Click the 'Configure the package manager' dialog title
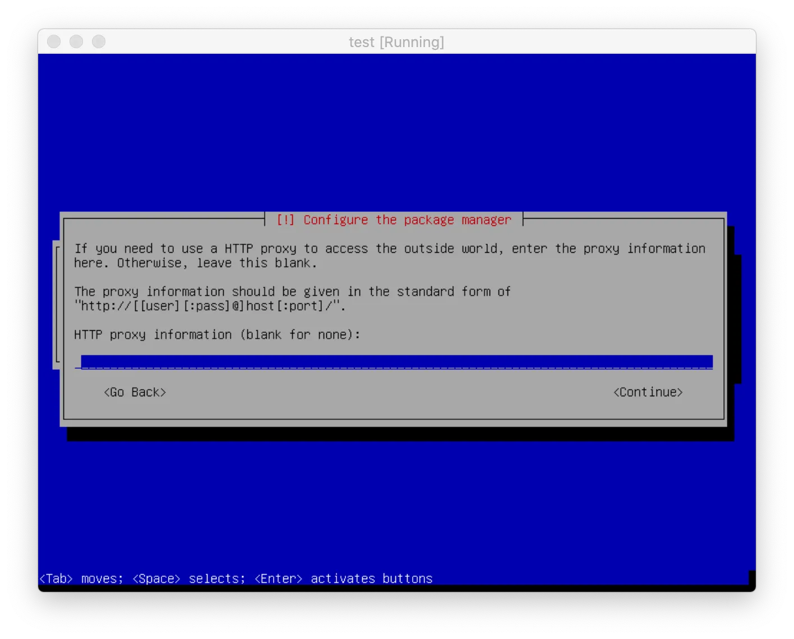 coord(394,220)
